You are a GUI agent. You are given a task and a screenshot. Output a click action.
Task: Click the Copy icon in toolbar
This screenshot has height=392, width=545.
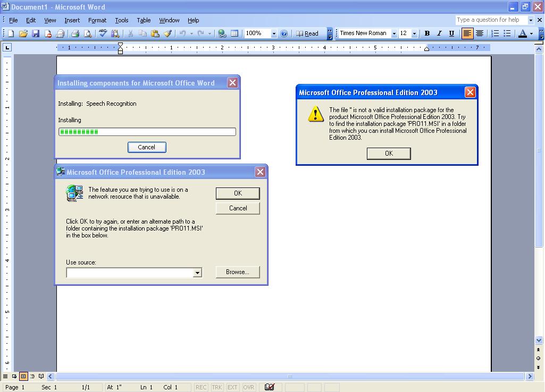coord(142,33)
